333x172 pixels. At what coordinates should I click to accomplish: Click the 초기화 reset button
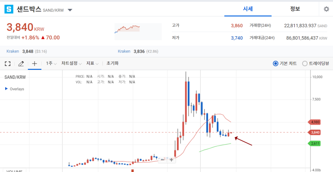click(112, 63)
